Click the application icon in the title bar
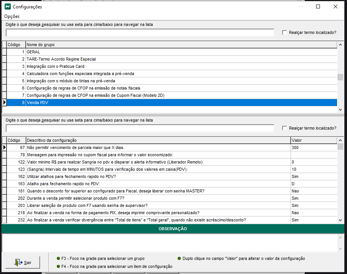 pos(7,6)
